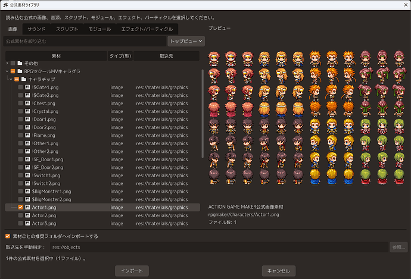Click the image icon beside Actor1.png
Image resolution: width=411 pixels, height=279 pixels.
pos(27,207)
